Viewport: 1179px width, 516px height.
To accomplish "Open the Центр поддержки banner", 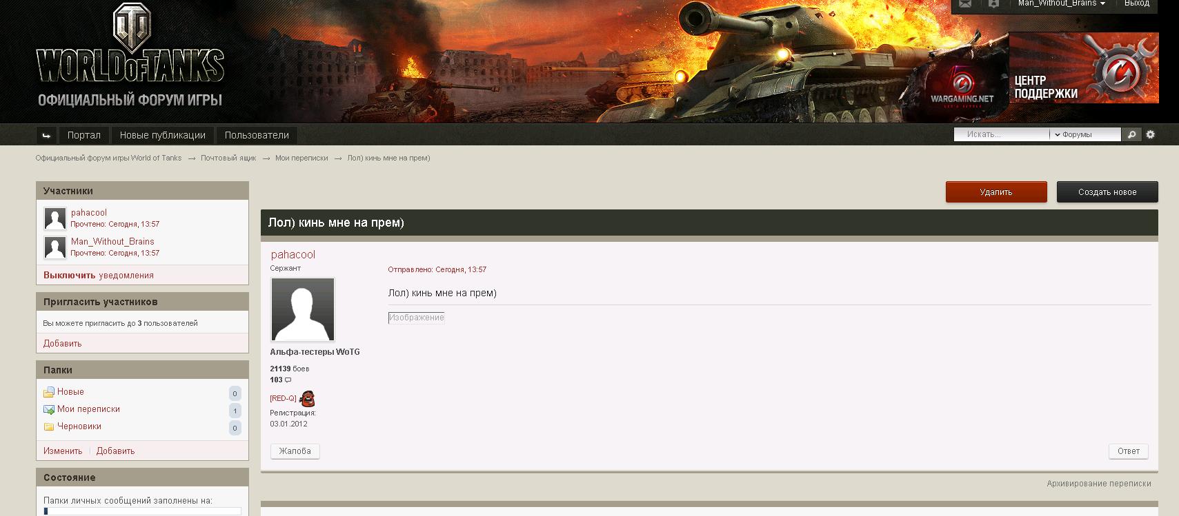I will tap(1084, 68).
